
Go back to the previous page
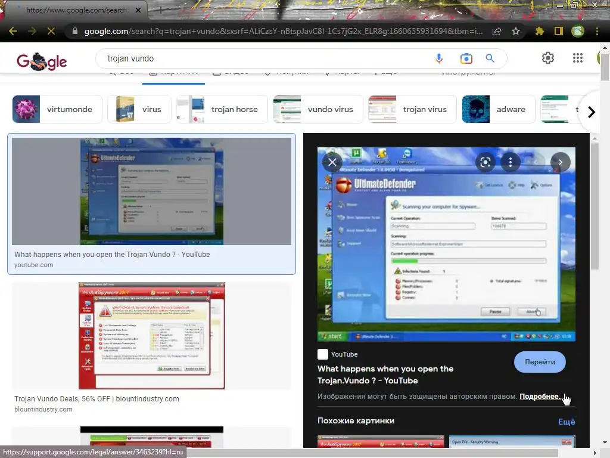tap(13, 31)
